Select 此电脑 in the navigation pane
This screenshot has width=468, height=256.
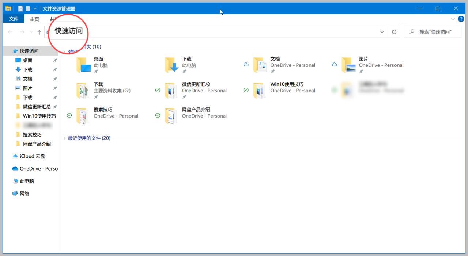tap(27, 181)
